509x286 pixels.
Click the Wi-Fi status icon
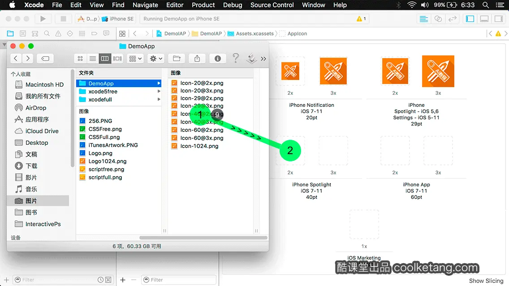[x=412, y=5]
